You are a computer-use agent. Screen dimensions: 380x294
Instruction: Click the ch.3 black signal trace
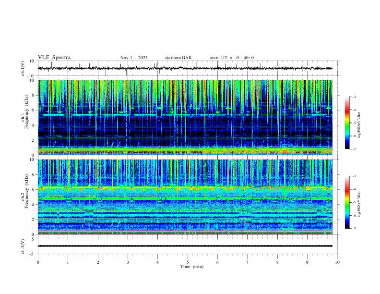point(185,246)
